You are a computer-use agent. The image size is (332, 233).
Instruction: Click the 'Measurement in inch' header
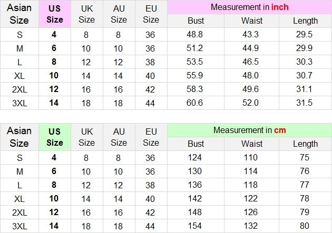click(249, 7)
